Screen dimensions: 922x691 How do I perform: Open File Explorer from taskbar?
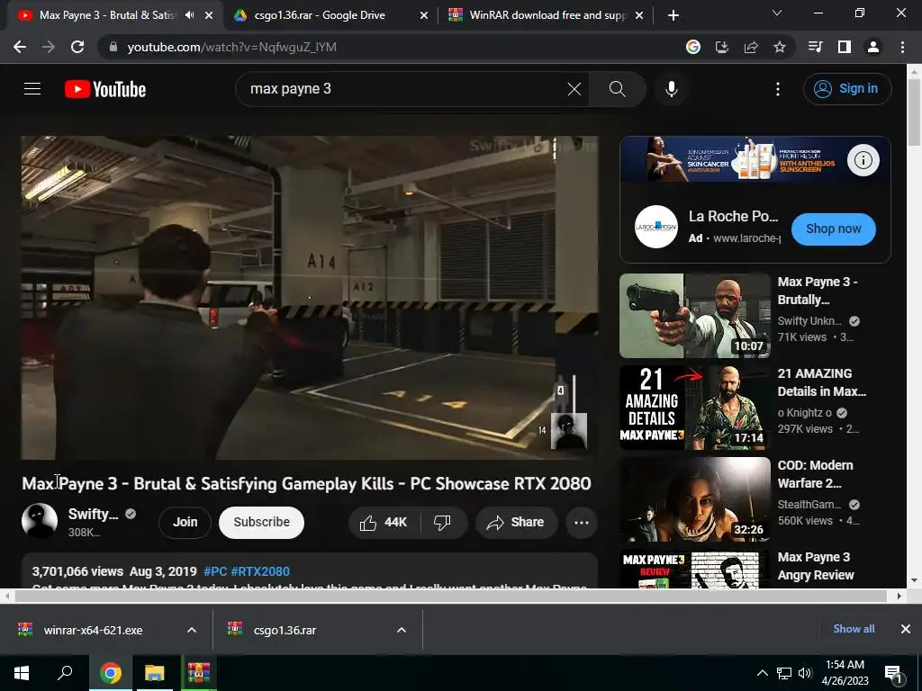[x=155, y=673]
